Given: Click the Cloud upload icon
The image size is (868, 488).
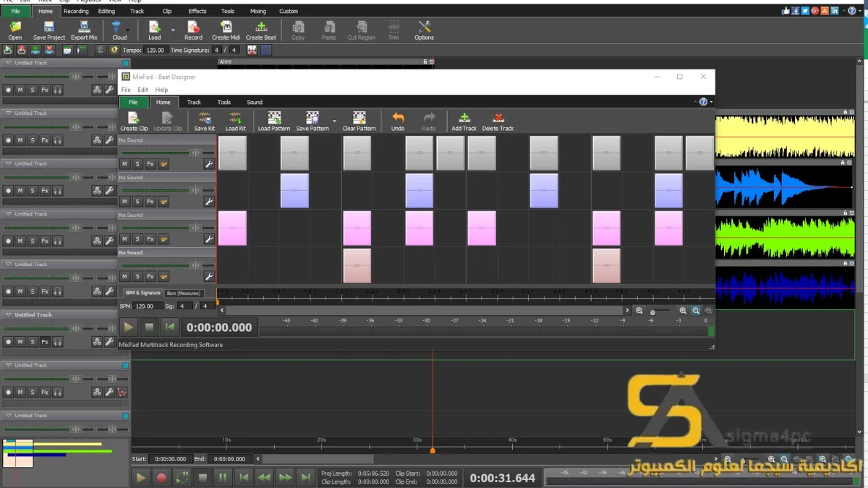Looking at the screenshot, I should point(118,30).
